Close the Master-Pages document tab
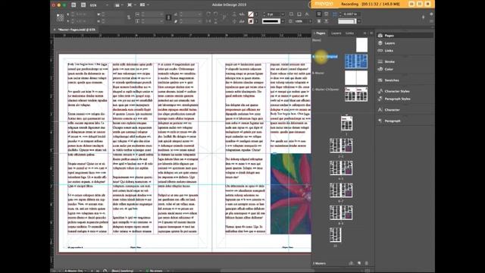485x273 pixels. (x=55, y=30)
